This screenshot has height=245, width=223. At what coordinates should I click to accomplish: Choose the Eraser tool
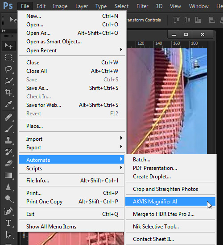(8, 164)
